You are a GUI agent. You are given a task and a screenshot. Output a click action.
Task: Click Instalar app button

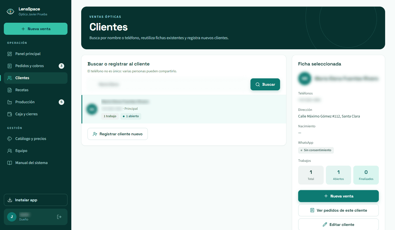coord(36,200)
